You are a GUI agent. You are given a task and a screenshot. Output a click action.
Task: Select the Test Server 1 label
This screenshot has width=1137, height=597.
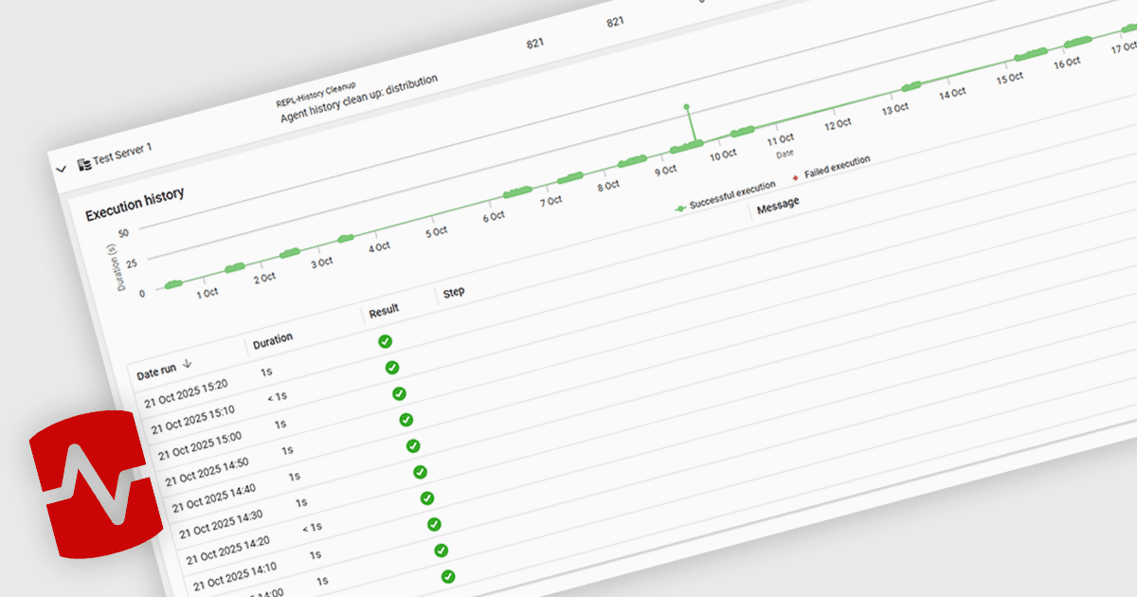[x=121, y=154]
